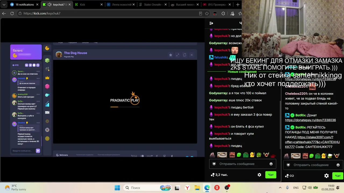344x193 pixels.
Task: Open the blue chart crash game icon
Action: point(47,104)
